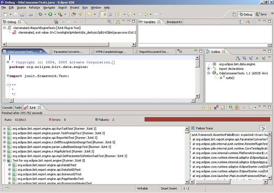The height and width of the screenshot is (193, 274).
Task: Select org.eclipse.birt.report.engine.api.PageHandlerTest row
Action: 51,179
